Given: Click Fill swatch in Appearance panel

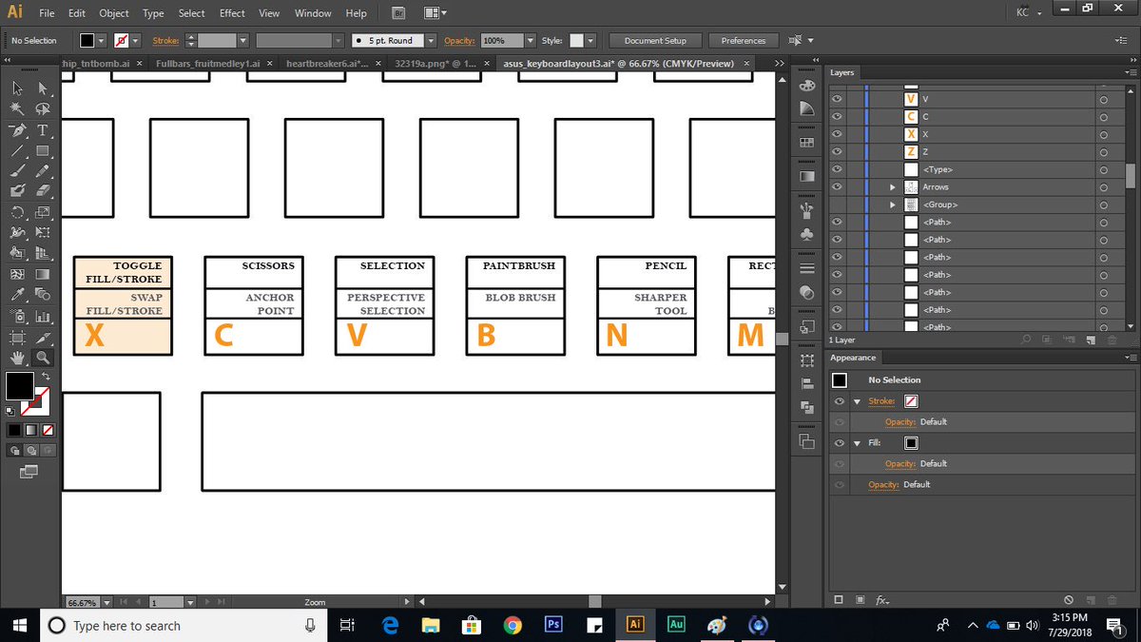Looking at the screenshot, I should pos(911,443).
